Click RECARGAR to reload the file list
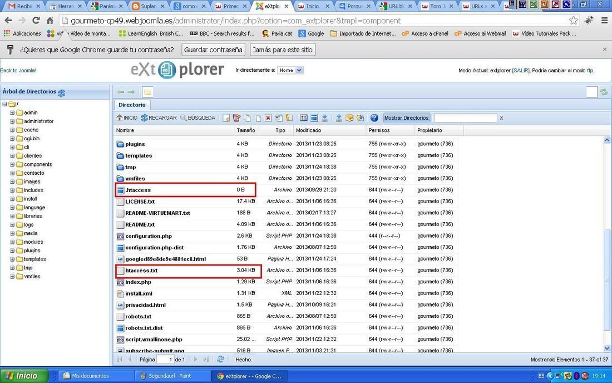 tap(159, 118)
